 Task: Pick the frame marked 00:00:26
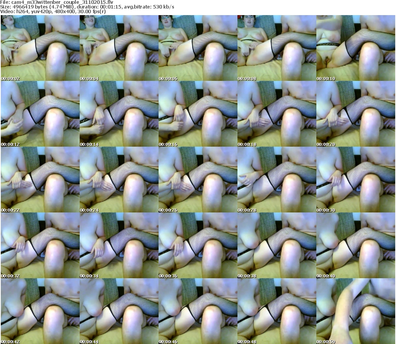click(x=198, y=180)
